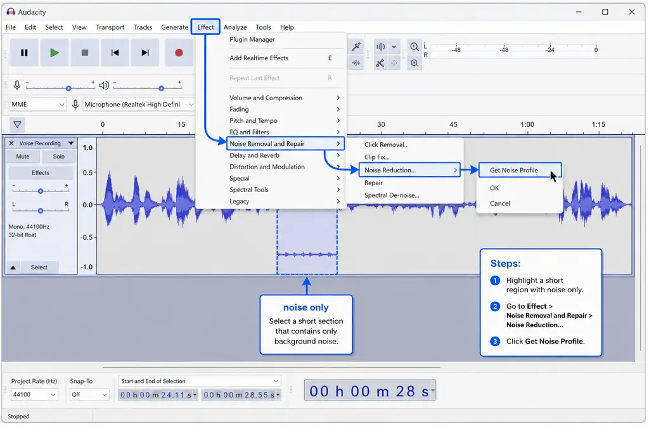Select the Noise Reduction... menu entry
The height and width of the screenshot is (426, 649).
click(x=409, y=170)
